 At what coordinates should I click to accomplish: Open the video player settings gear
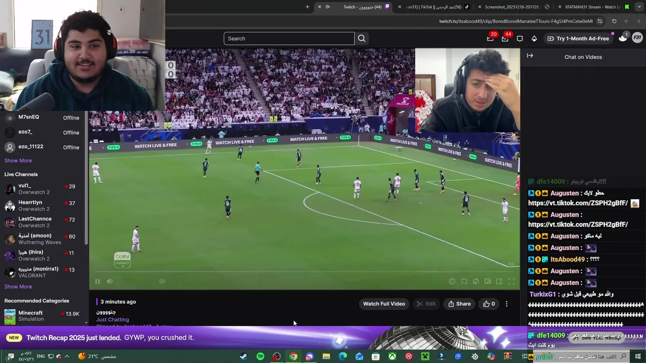pyautogui.click(x=452, y=281)
